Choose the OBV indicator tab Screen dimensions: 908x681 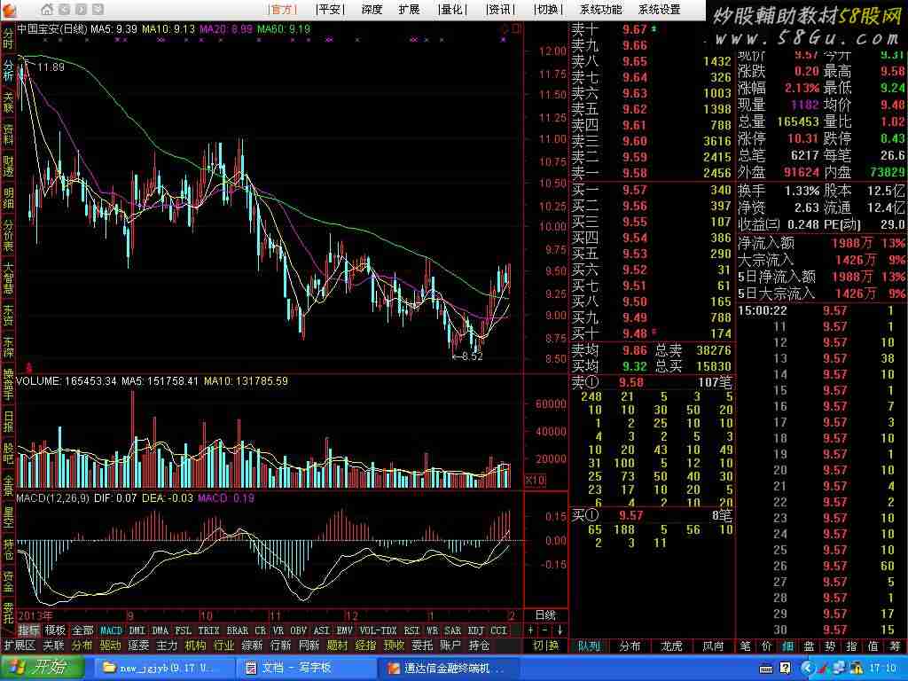pos(298,630)
